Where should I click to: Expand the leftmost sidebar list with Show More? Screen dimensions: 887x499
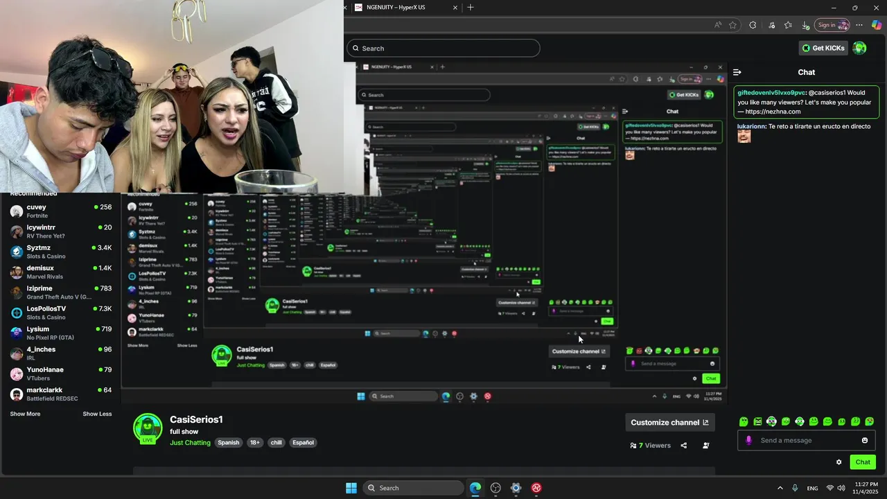coord(25,414)
